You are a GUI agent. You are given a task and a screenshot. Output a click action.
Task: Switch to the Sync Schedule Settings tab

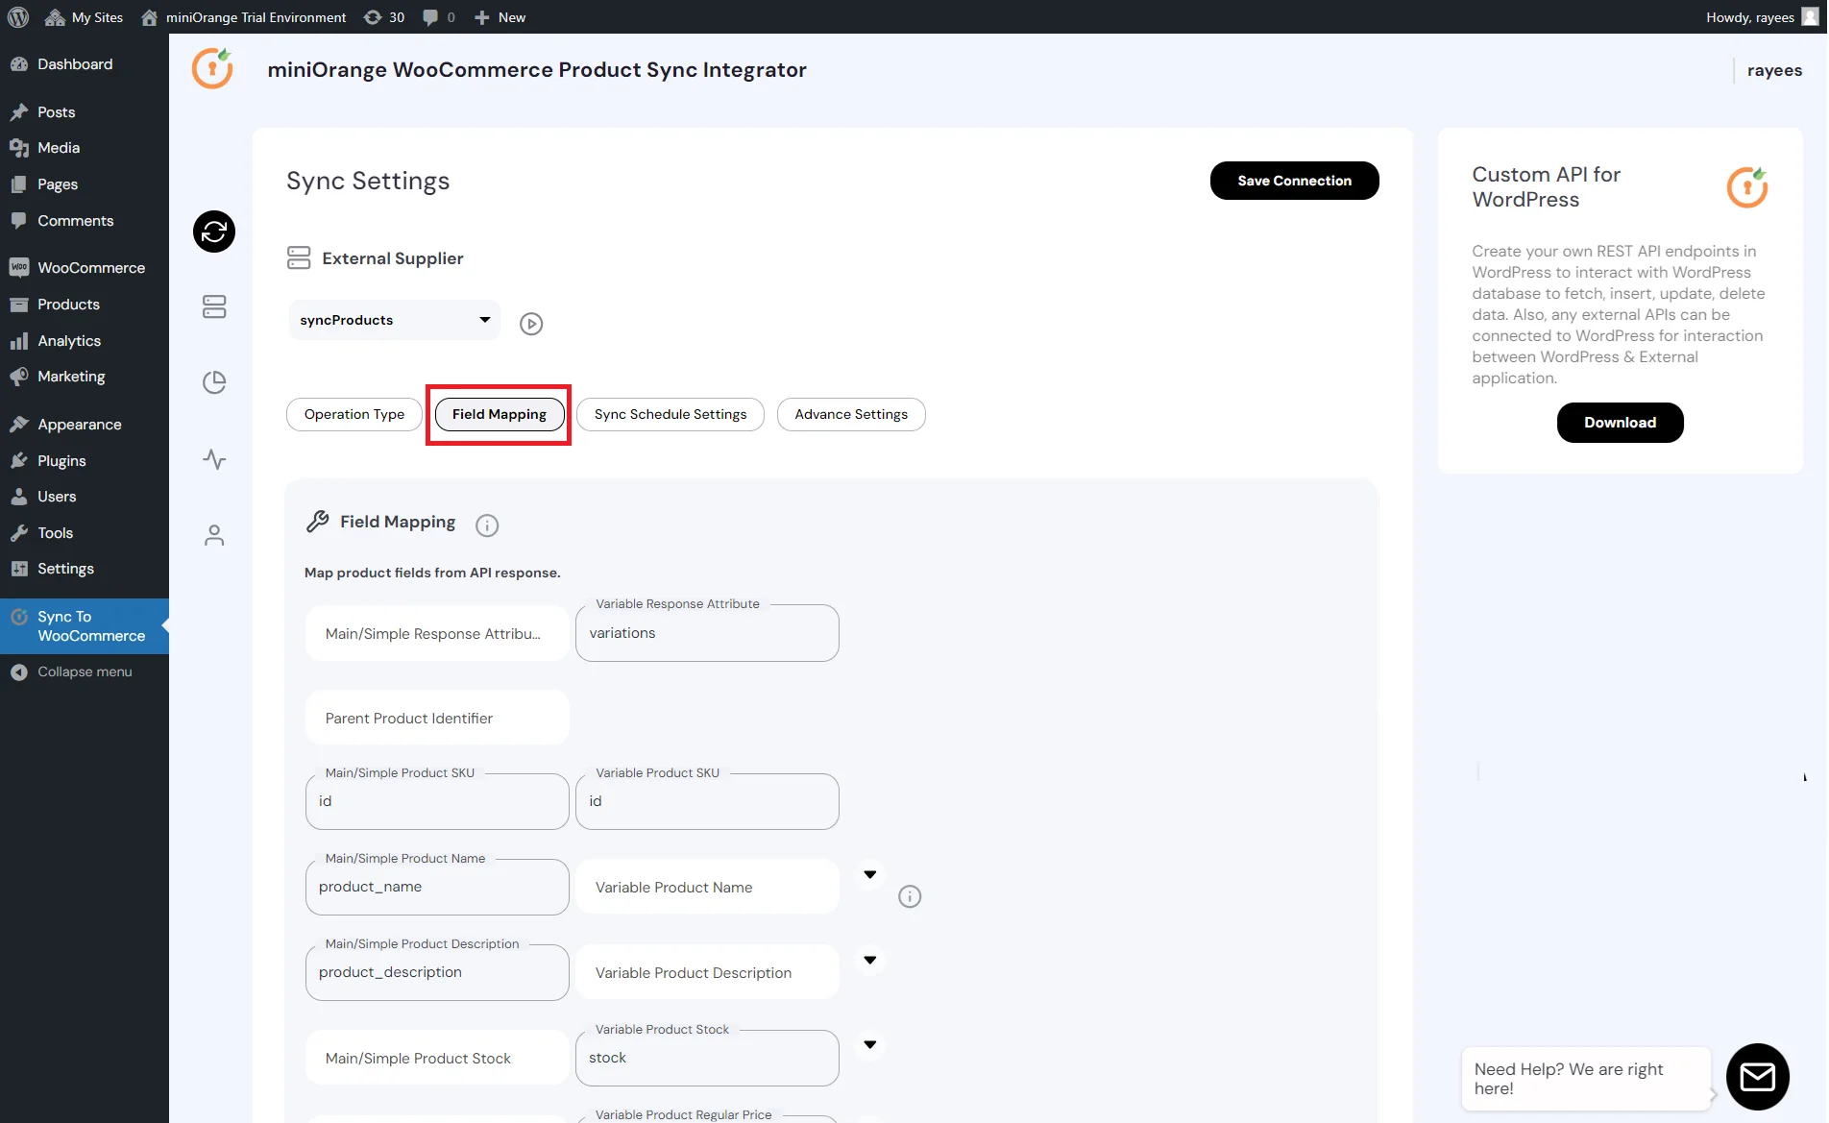[671, 414]
